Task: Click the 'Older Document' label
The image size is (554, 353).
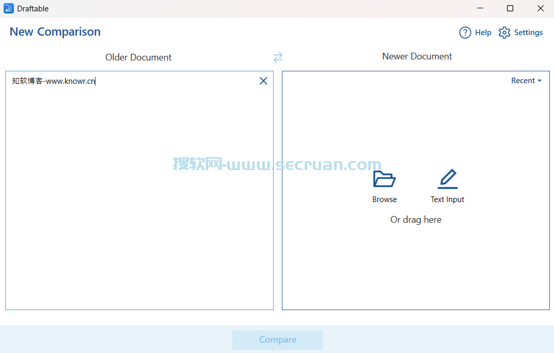Action: pyautogui.click(x=138, y=57)
